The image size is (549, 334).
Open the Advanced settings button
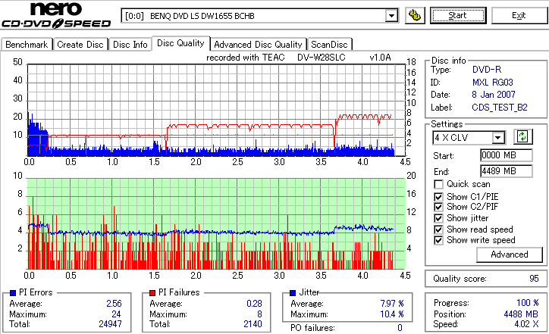[x=510, y=254]
